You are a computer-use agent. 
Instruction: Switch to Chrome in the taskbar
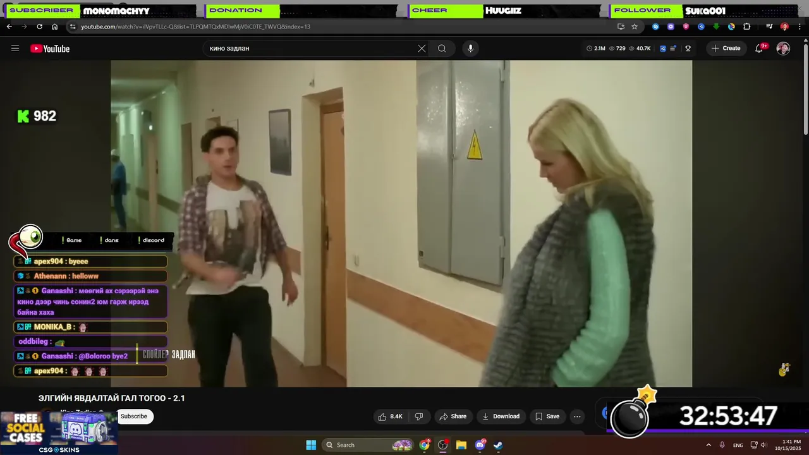tap(425, 445)
